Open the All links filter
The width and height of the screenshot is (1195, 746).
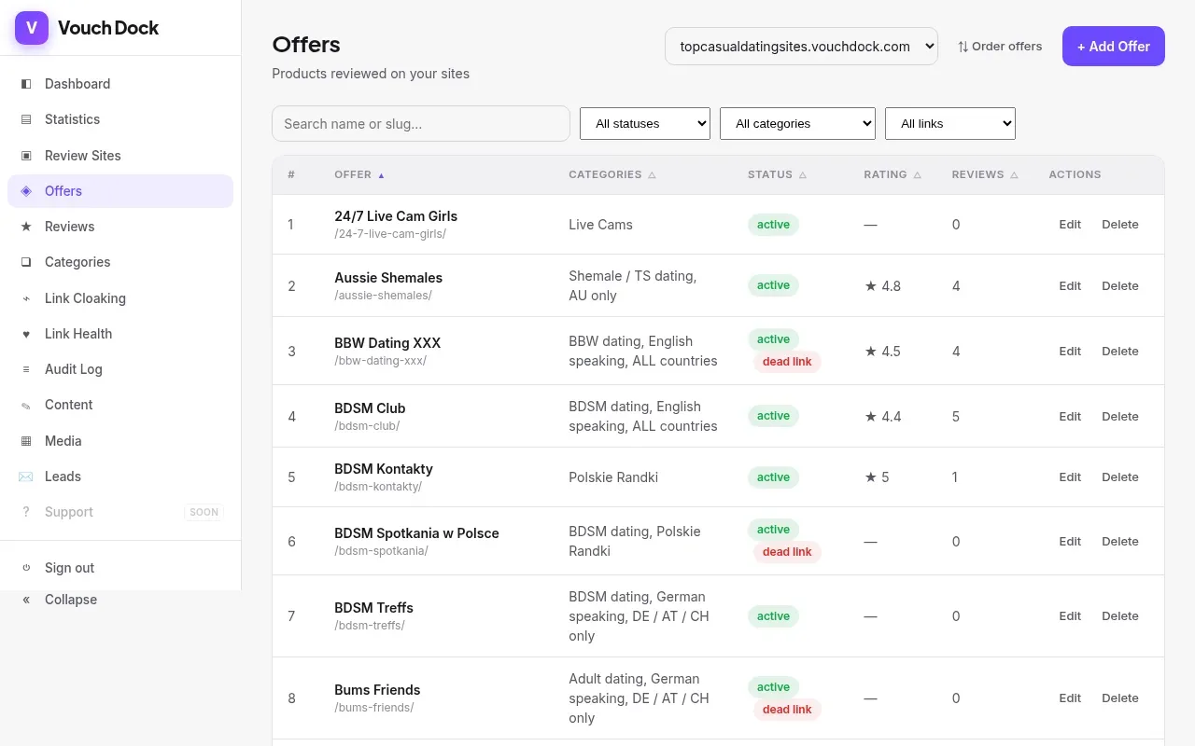pos(950,123)
